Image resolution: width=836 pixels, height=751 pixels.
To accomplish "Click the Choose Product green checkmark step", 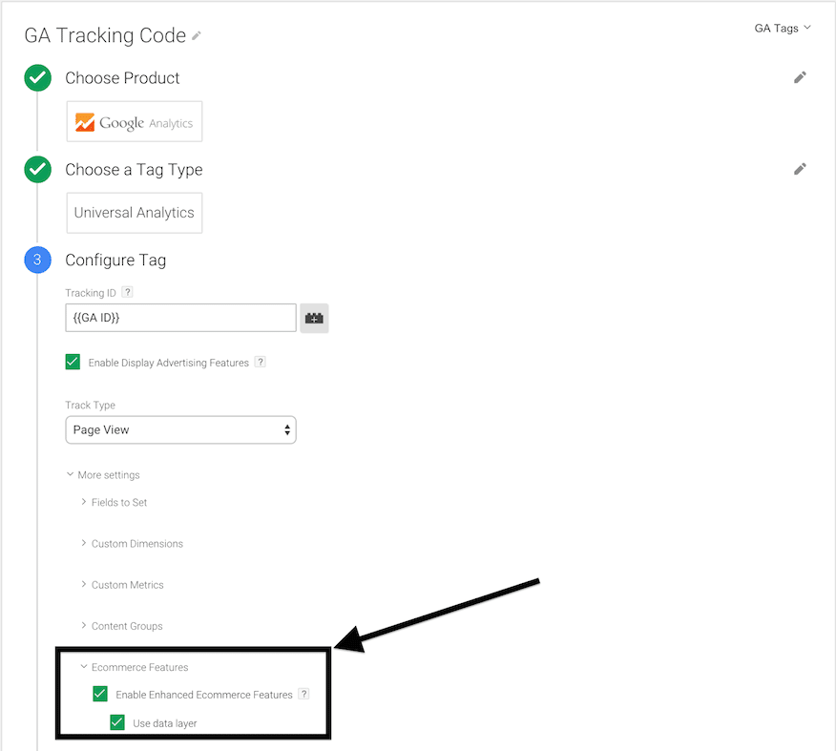I will [37, 78].
